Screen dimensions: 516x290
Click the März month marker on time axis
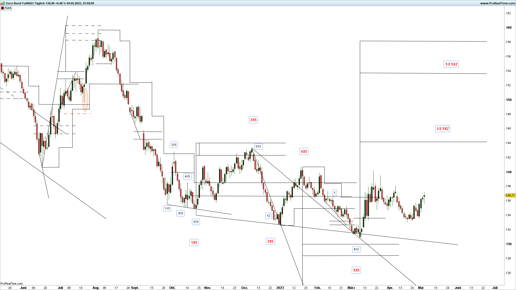[x=351, y=288]
